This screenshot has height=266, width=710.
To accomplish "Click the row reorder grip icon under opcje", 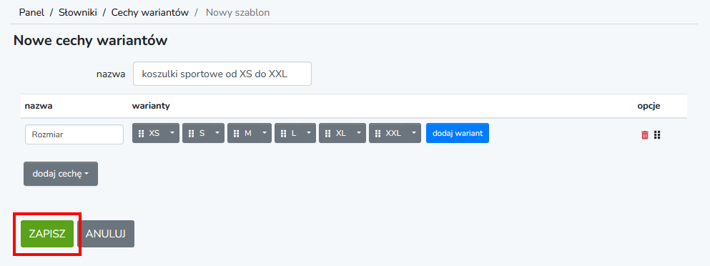I will click(x=657, y=134).
